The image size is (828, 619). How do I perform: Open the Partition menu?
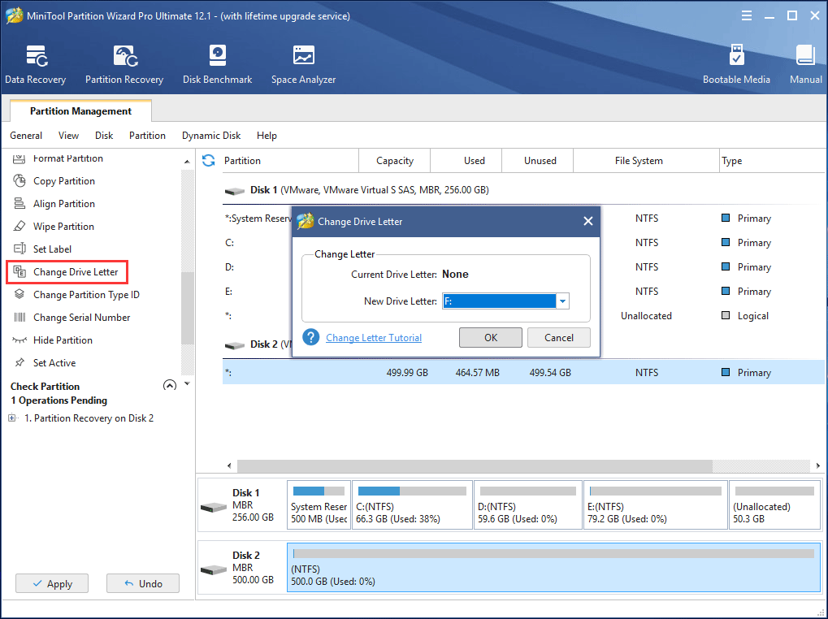pyautogui.click(x=147, y=136)
